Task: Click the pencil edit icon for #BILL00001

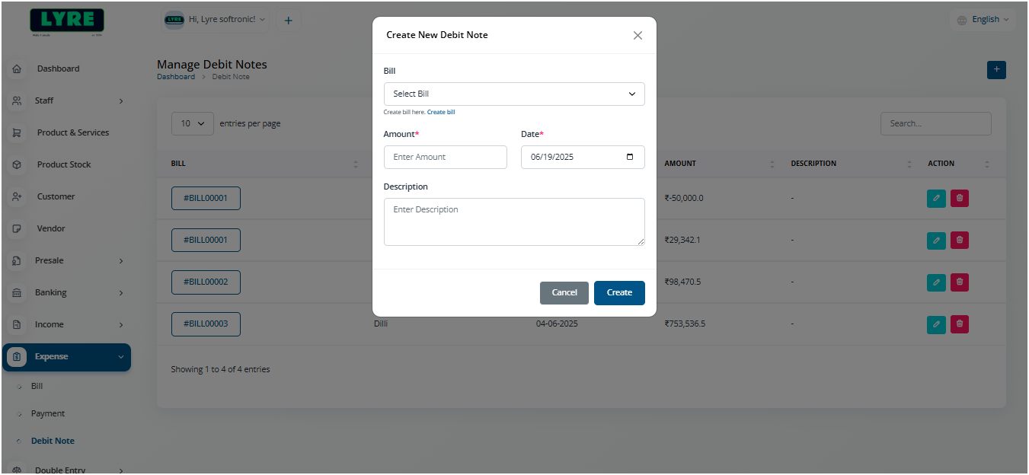Action: coord(936,198)
